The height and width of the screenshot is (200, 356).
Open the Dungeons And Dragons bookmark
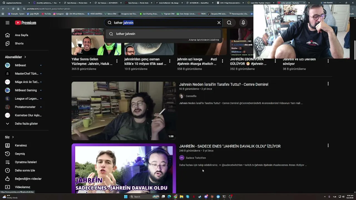[128, 14]
